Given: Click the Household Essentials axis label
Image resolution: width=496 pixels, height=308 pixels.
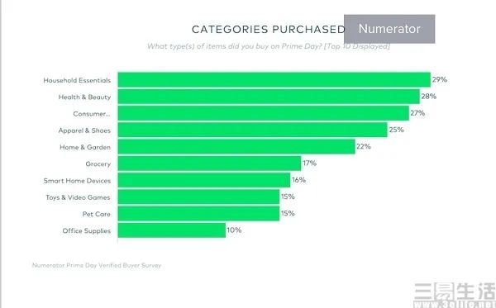Looking at the screenshot, I should tap(77, 80).
